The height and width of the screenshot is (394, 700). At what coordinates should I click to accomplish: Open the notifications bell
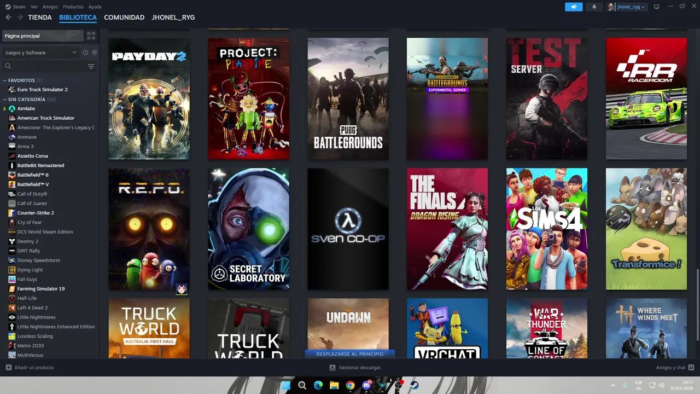[x=594, y=7]
